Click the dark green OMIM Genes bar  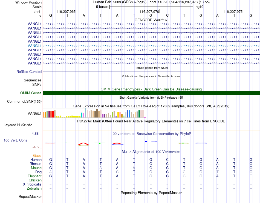pos(151,93)
